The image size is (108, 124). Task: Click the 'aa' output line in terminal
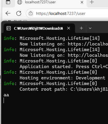[6, 95]
